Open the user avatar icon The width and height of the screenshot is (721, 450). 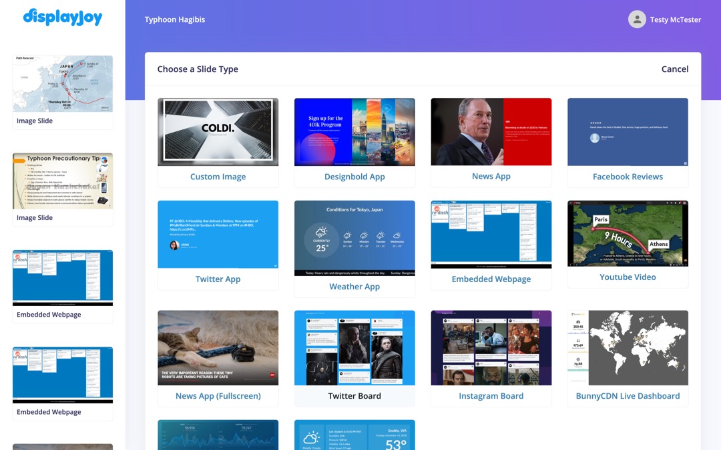click(637, 19)
